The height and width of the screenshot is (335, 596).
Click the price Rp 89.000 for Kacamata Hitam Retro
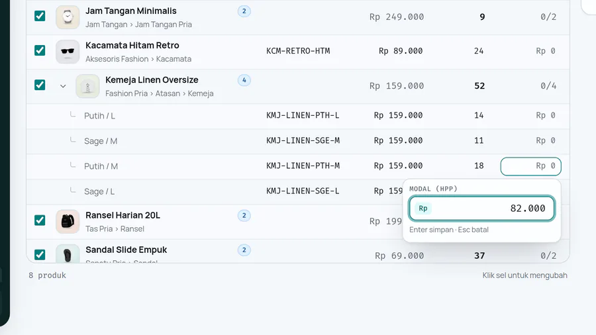401,51
